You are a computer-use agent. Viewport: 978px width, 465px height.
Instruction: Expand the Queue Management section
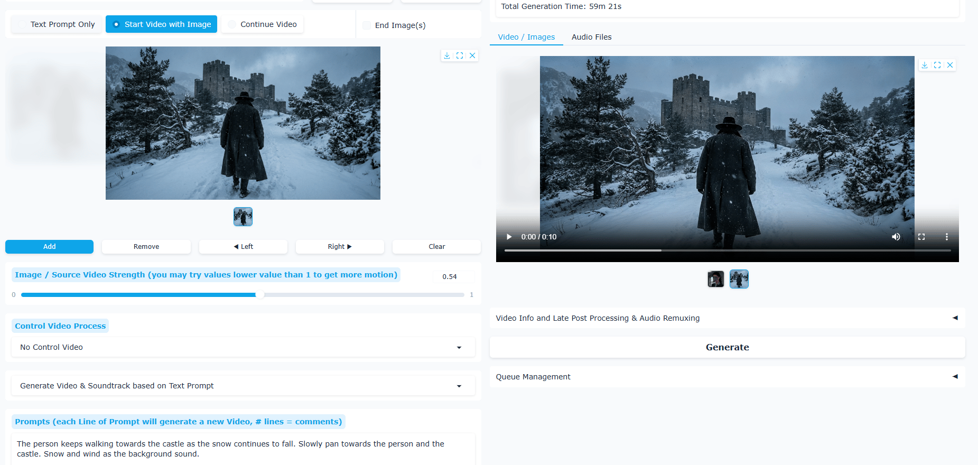pyautogui.click(x=727, y=377)
